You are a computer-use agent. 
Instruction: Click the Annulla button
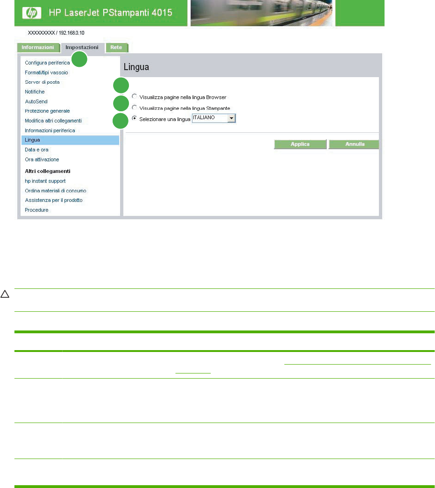click(x=354, y=144)
